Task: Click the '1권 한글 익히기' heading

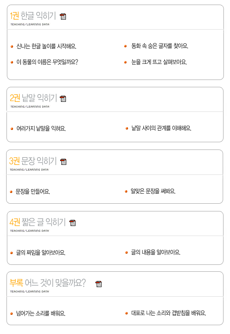Action: point(33,15)
